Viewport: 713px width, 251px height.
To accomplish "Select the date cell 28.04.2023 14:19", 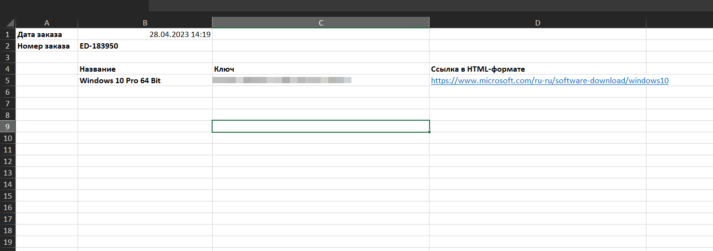I will (145, 35).
